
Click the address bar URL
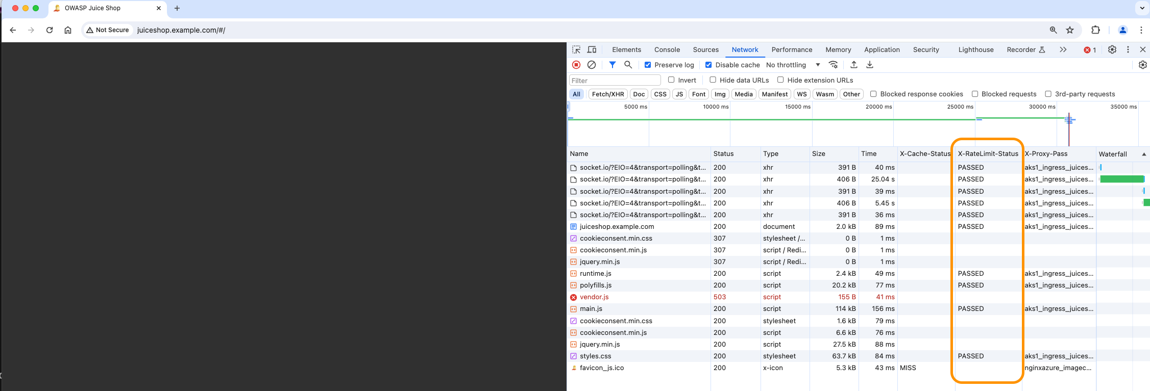[181, 30]
